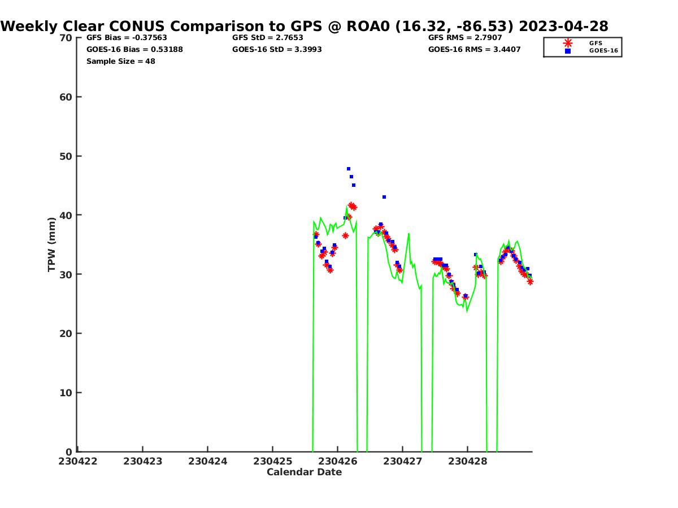Screen dimensions: 678x508
Task: Click the blue GOES-16 square legend marker
Action: point(568,51)
